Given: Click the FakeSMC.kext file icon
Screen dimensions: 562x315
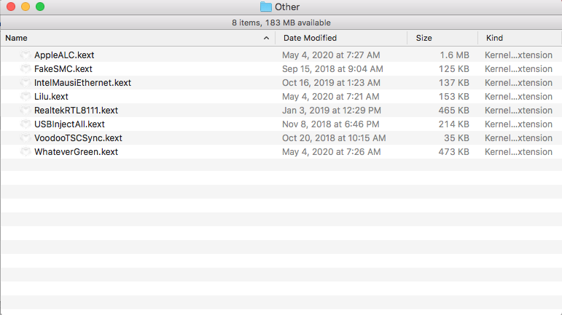Looking at the screenshot, I should pyautogui.click(x=25, y=68).
